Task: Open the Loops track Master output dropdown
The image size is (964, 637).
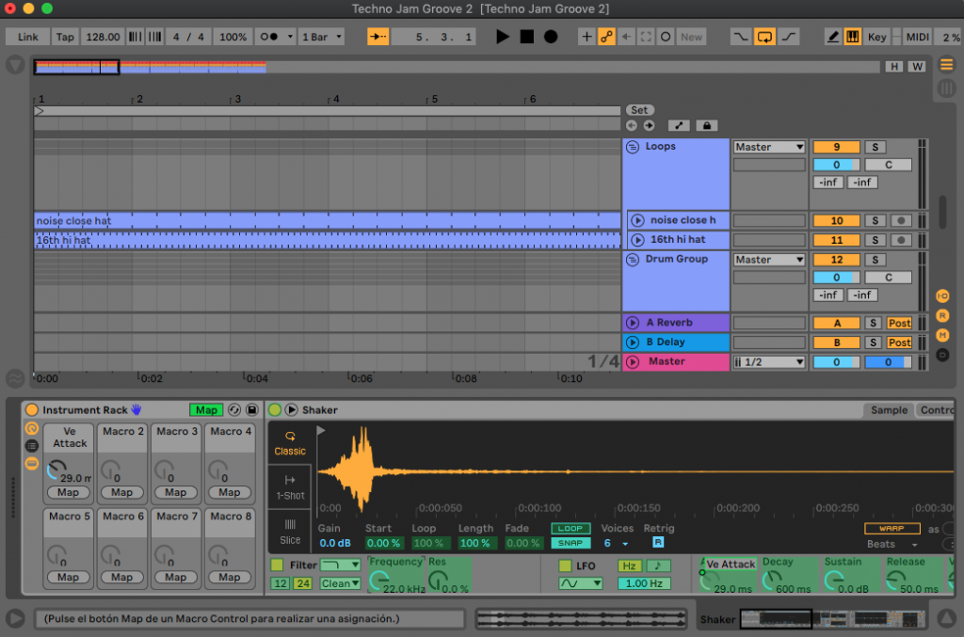Action: [769, 148]
